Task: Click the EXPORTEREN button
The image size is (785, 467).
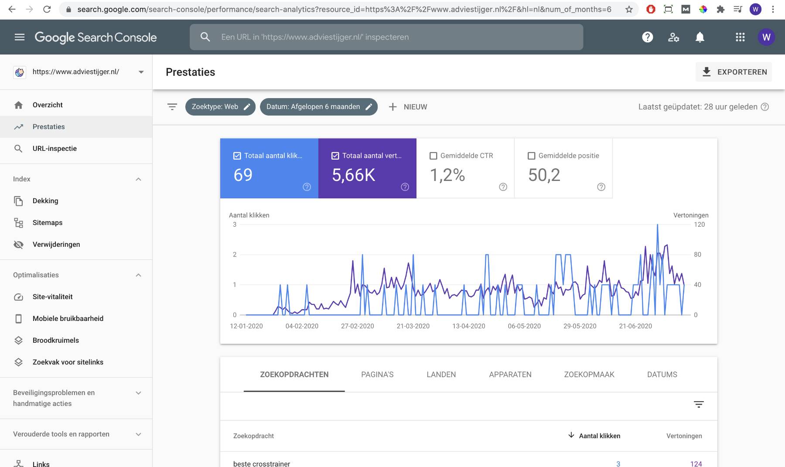Action: tap(734, 72)
